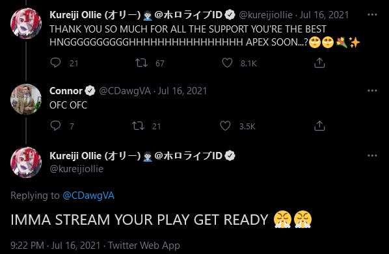
Task: Open Connor's profile from display name
Action: coord(66,91)
